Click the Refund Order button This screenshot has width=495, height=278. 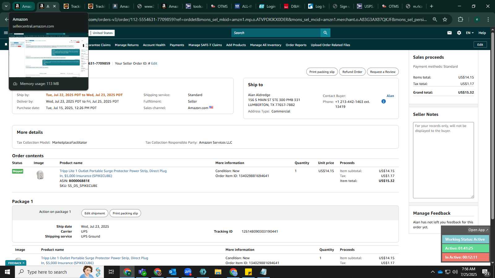click(352, 72)
